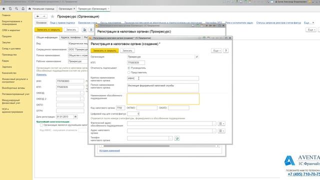Open help question-mark button in dialog

tap(225, 50)
